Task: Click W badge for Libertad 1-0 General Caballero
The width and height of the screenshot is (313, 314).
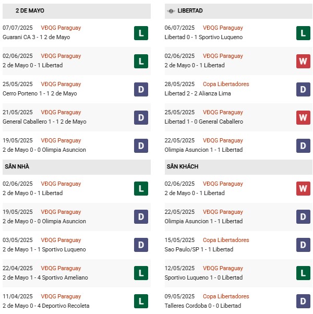Action: pyautogui.click(x=304, y=117)
